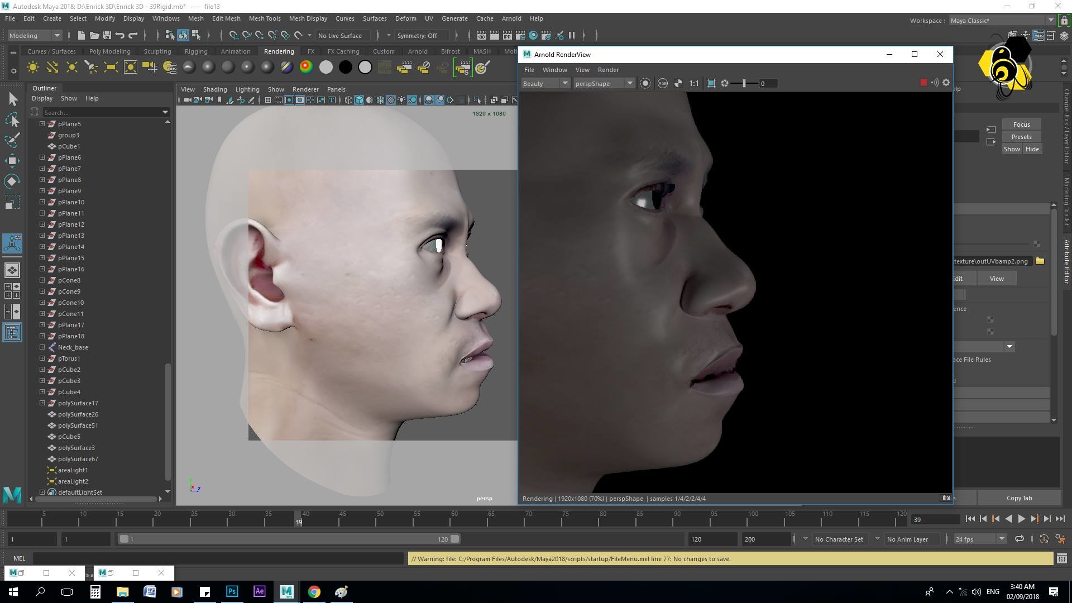Open the Lighting menu in viewport

[247, 89]
